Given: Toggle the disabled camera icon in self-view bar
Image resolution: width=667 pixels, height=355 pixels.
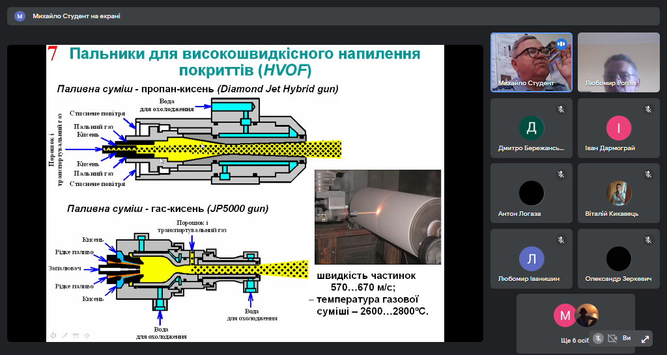Looking at the screenshot, I should coord(612,339).
